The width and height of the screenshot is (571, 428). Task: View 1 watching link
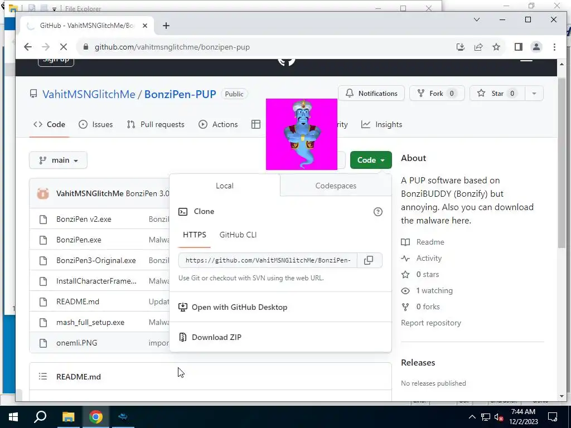pyautogui.click(x=427, y=290)
